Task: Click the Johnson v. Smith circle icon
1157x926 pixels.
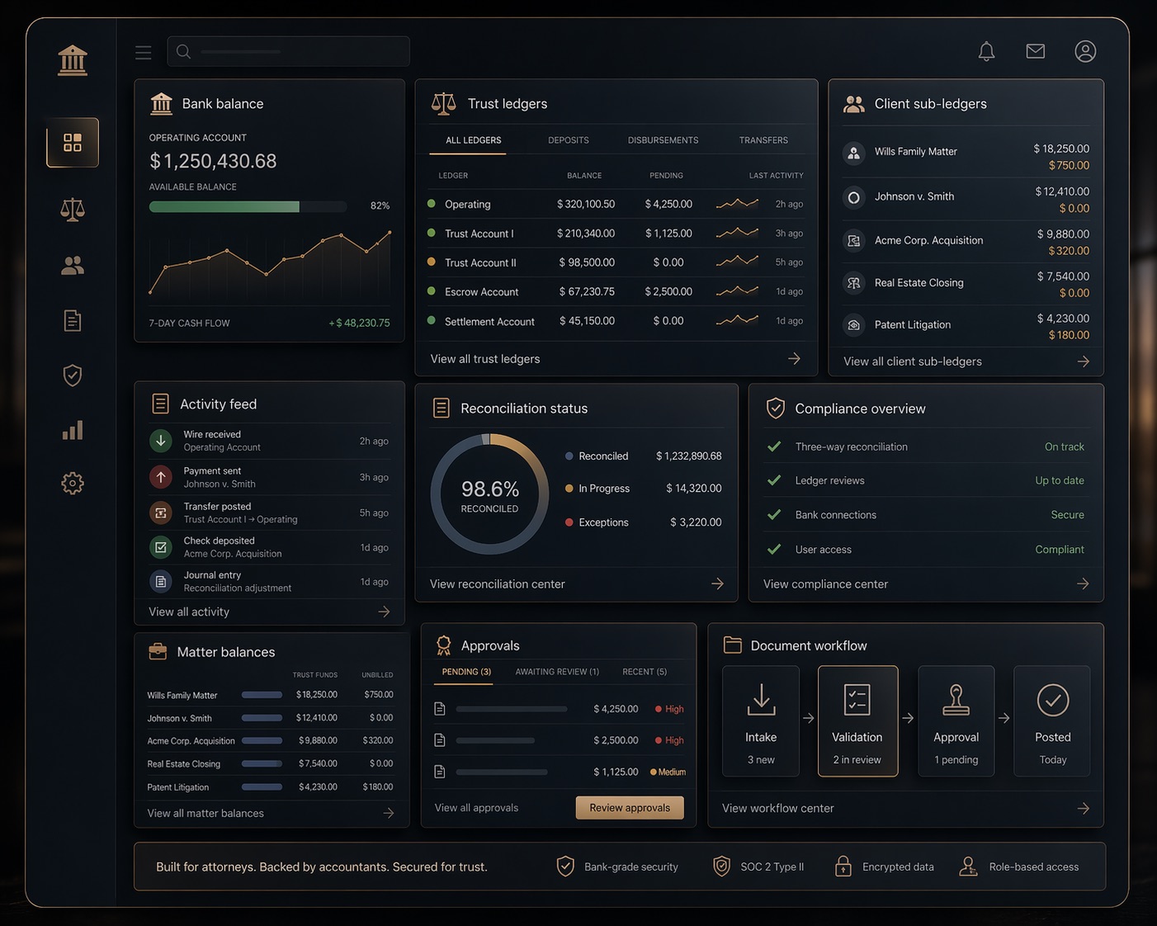Action: 854,197
